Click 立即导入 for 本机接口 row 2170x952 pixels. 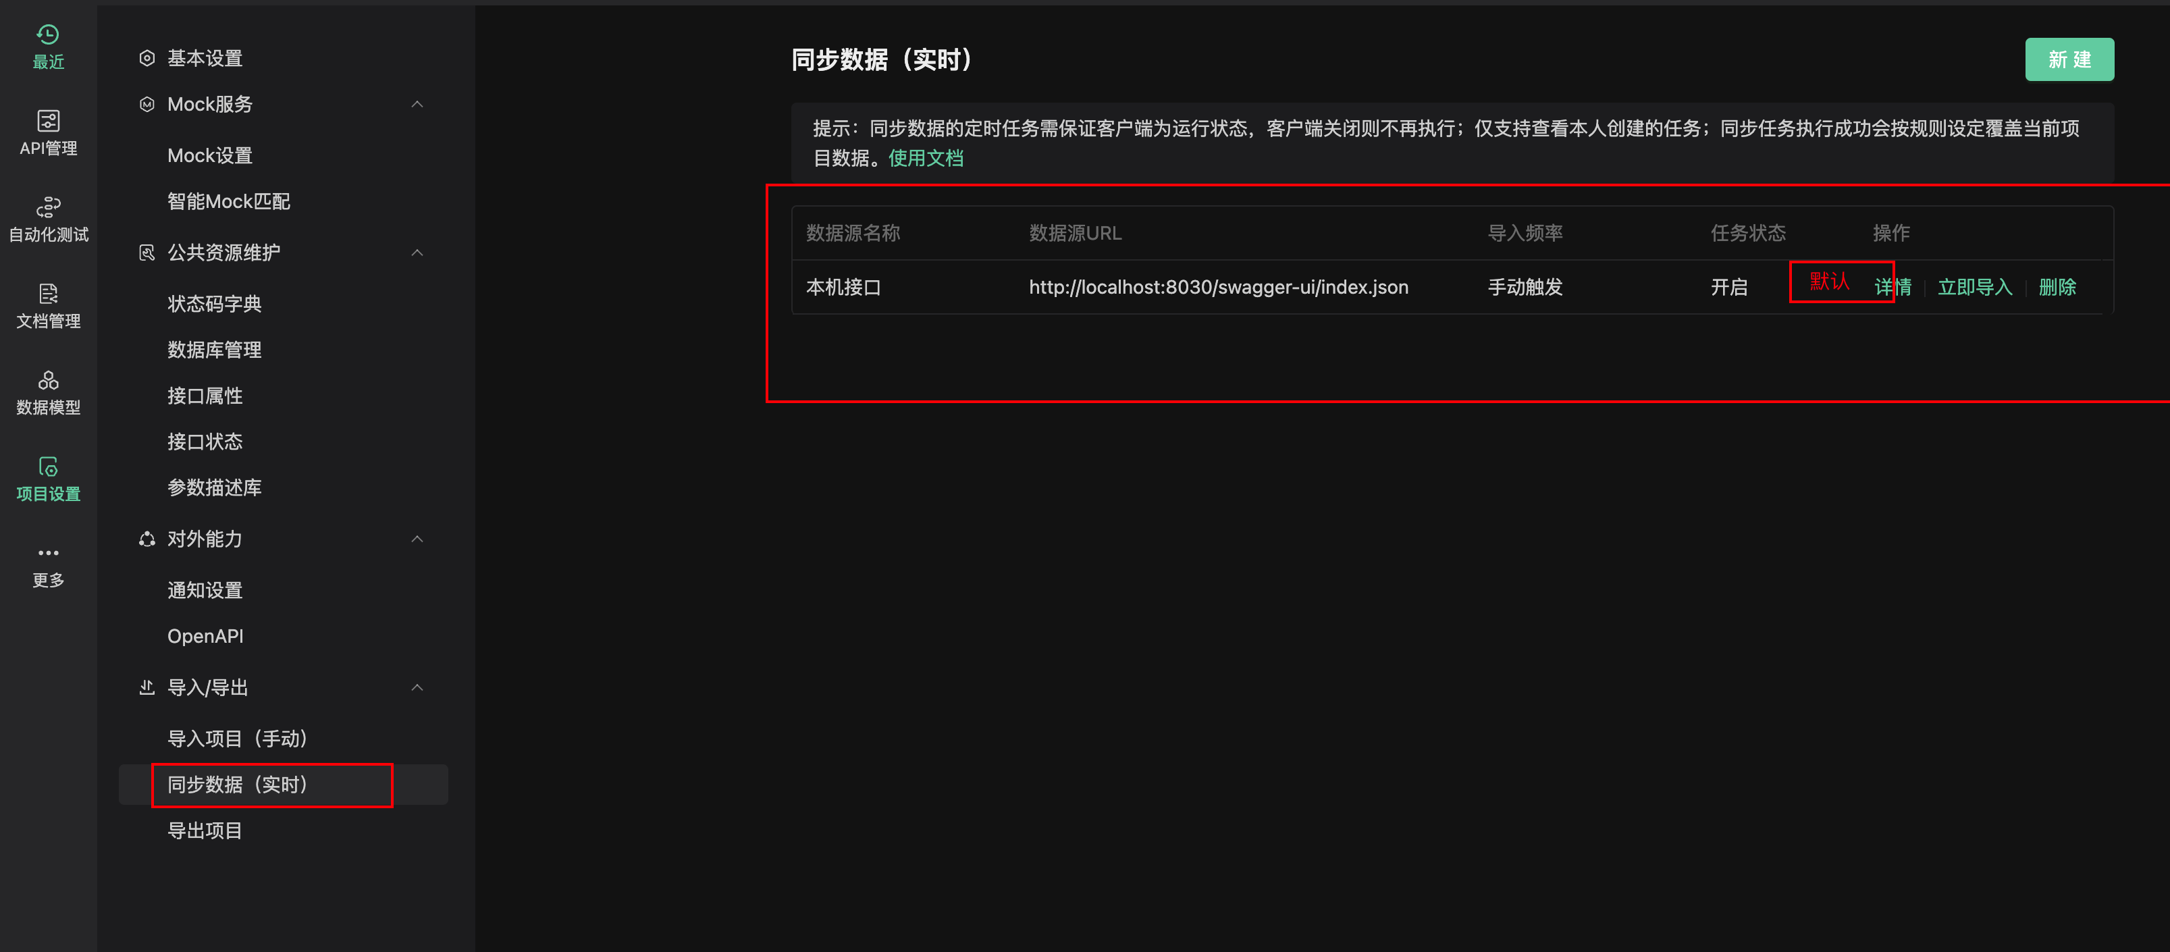tap(1975, 287)
